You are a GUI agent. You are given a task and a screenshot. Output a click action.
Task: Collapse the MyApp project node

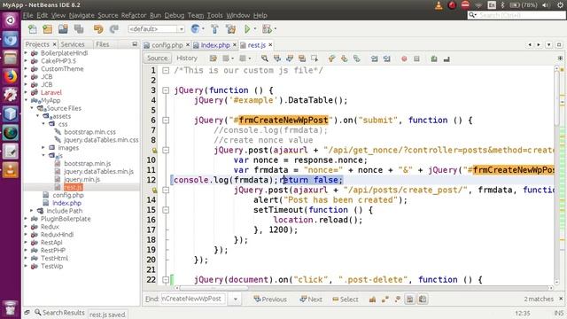[26, 100]
